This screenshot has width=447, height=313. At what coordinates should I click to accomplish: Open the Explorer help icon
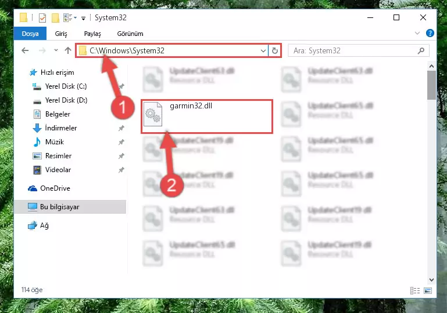point(430,33)
